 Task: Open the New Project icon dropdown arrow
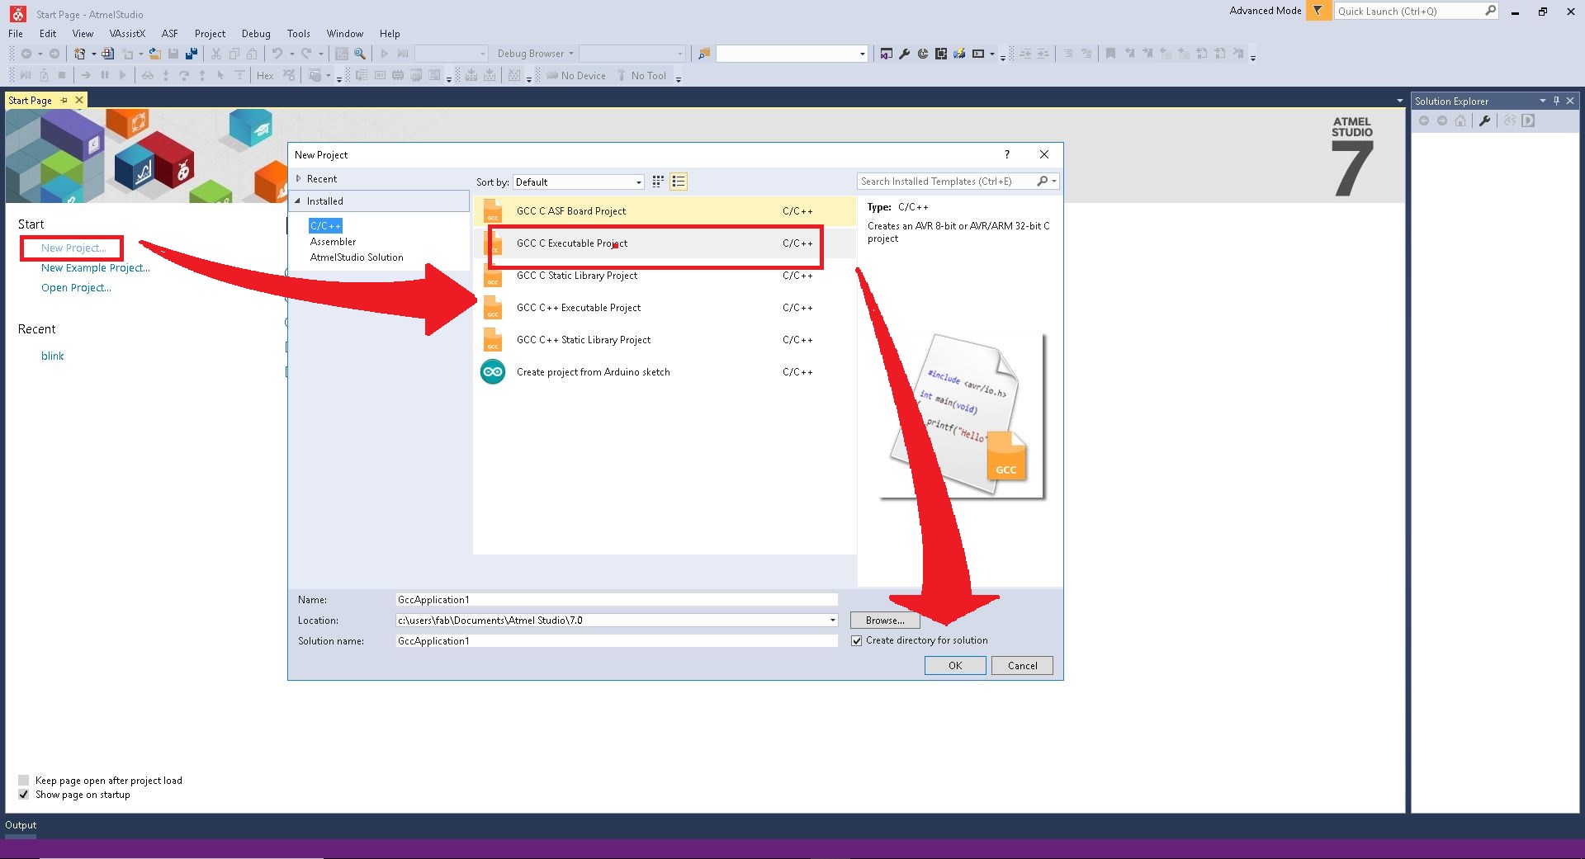click(x=93, y=54)
